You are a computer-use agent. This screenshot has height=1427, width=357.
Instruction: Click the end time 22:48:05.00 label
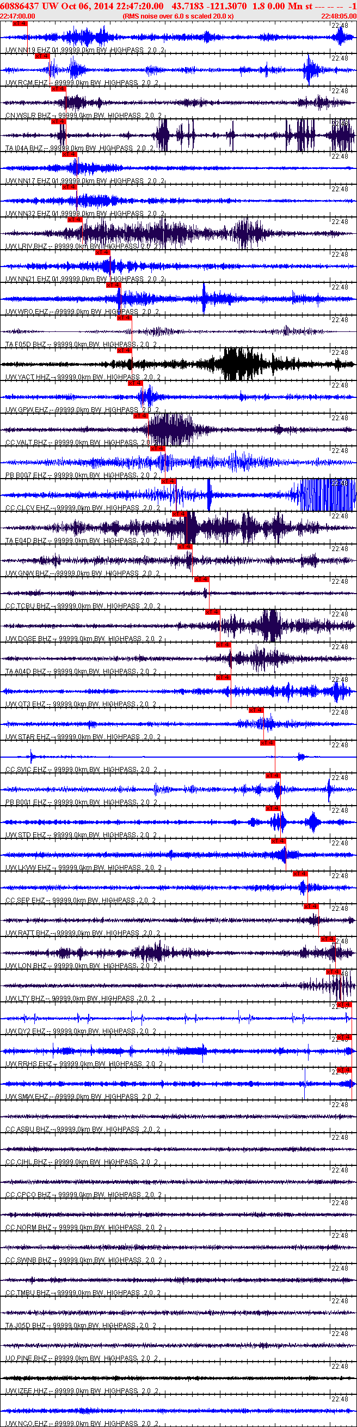pos(338,16)
